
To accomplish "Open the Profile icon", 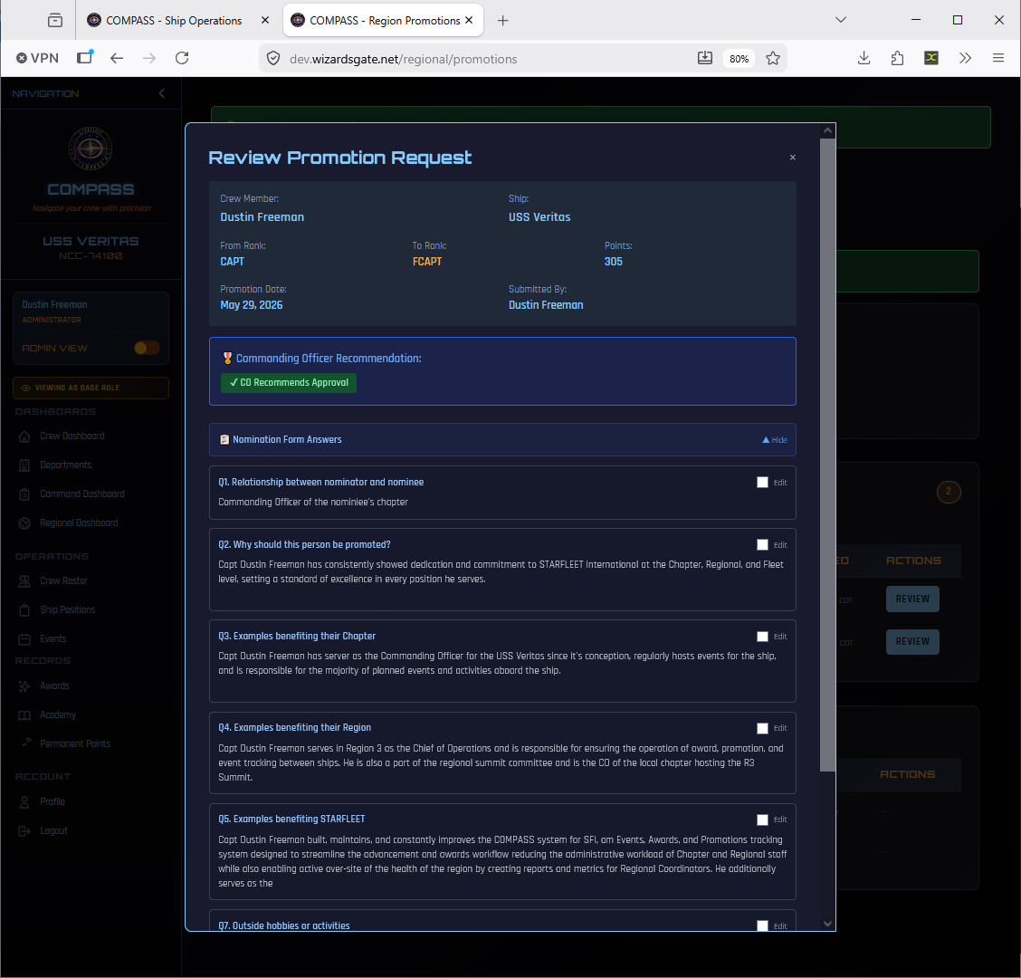I will pos(24,802).
